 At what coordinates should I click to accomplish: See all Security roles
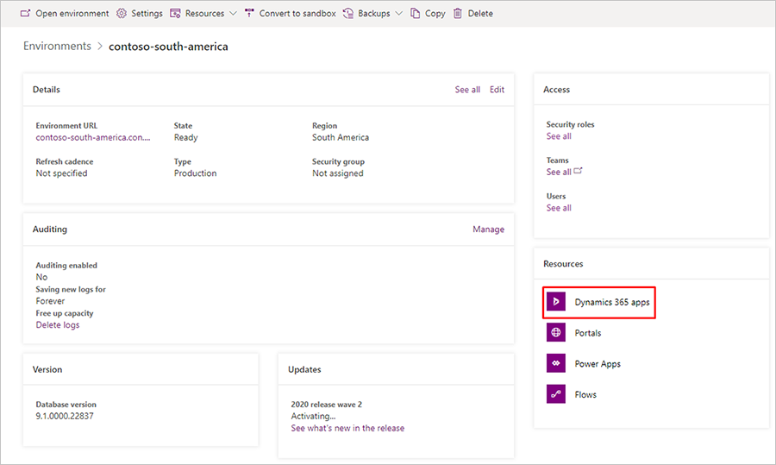click(559, 136)
